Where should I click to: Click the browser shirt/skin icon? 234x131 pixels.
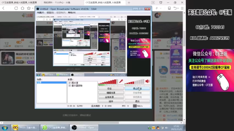pos(161,3)
